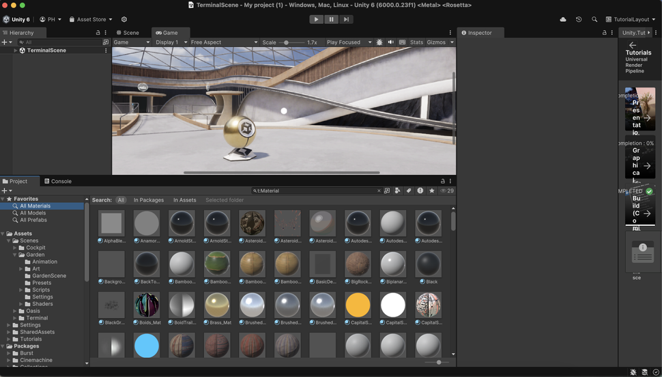The image size is (662, 377).
Task: Click the back arrow in Tutorials
Action: click(633, 45)
